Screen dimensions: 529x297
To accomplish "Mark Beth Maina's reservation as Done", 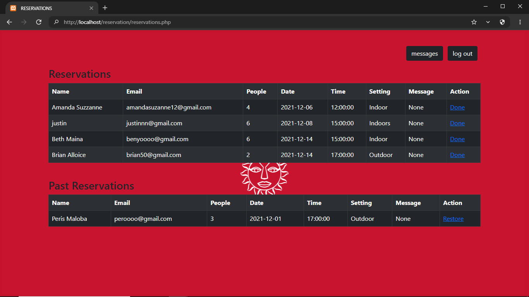I will click(457, 139).
